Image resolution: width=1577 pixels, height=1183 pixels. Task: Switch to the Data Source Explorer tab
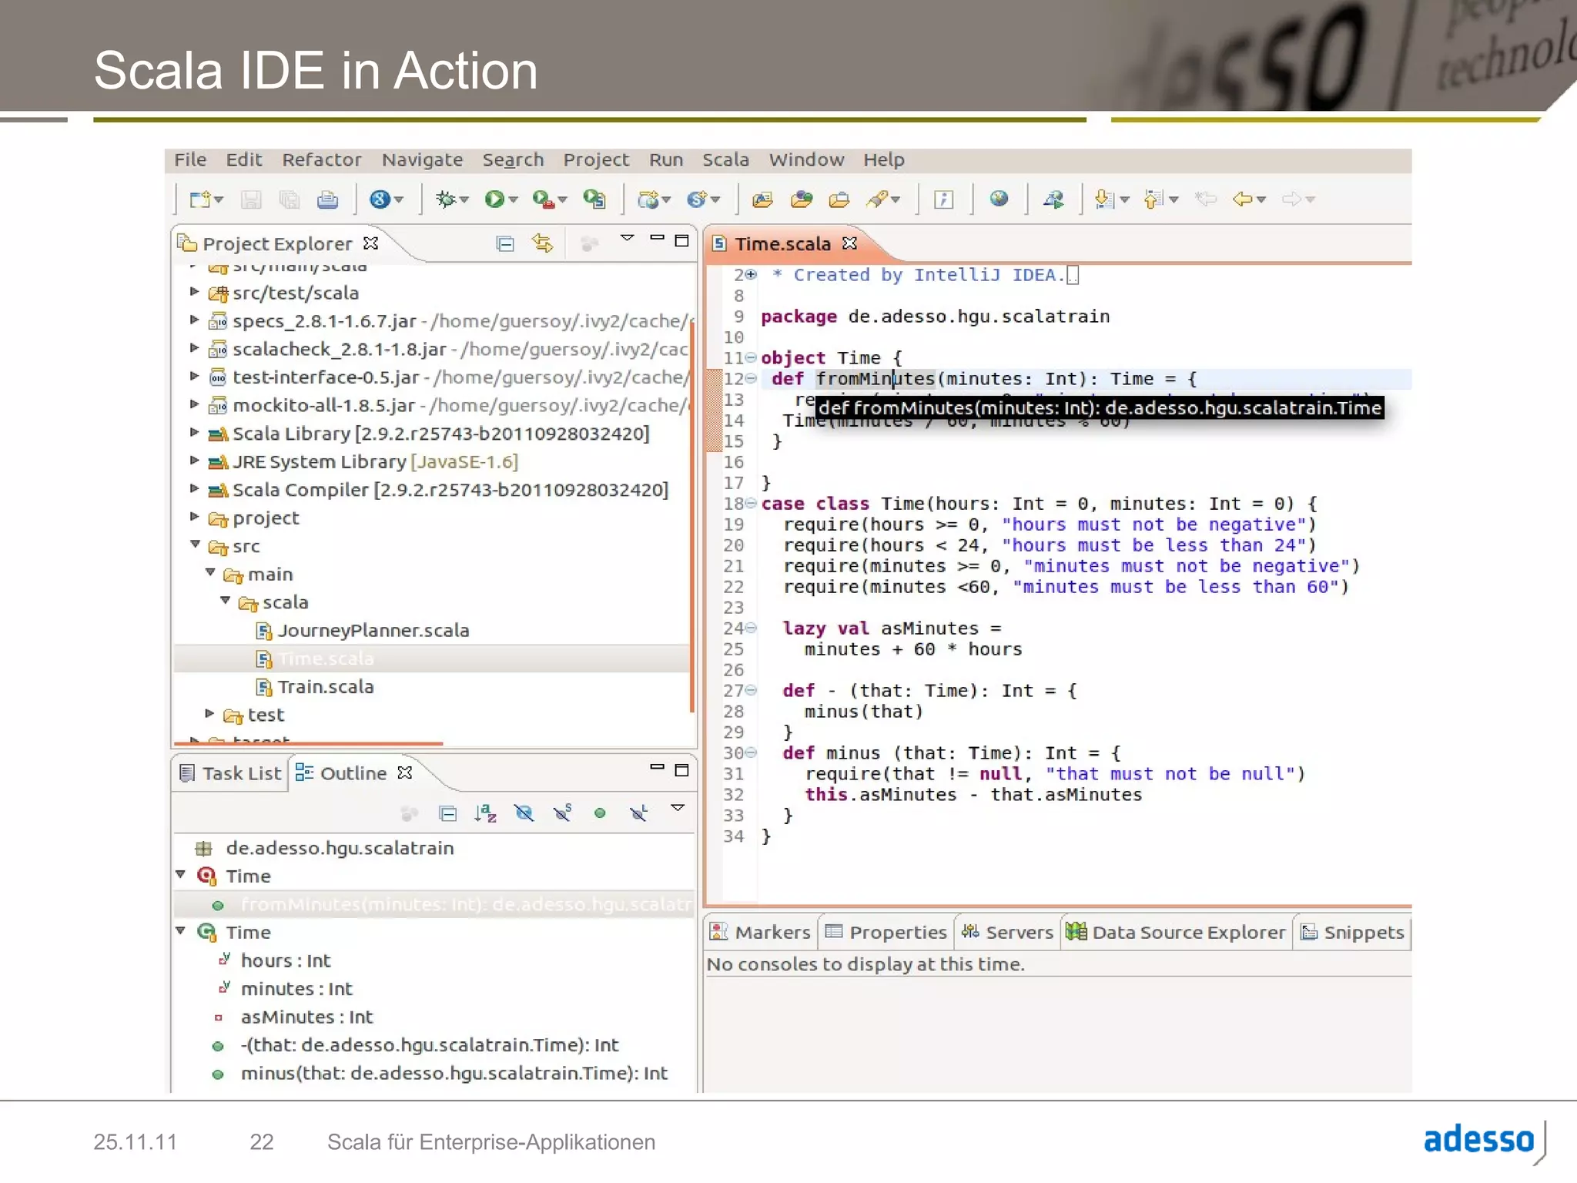point(1176,933)
